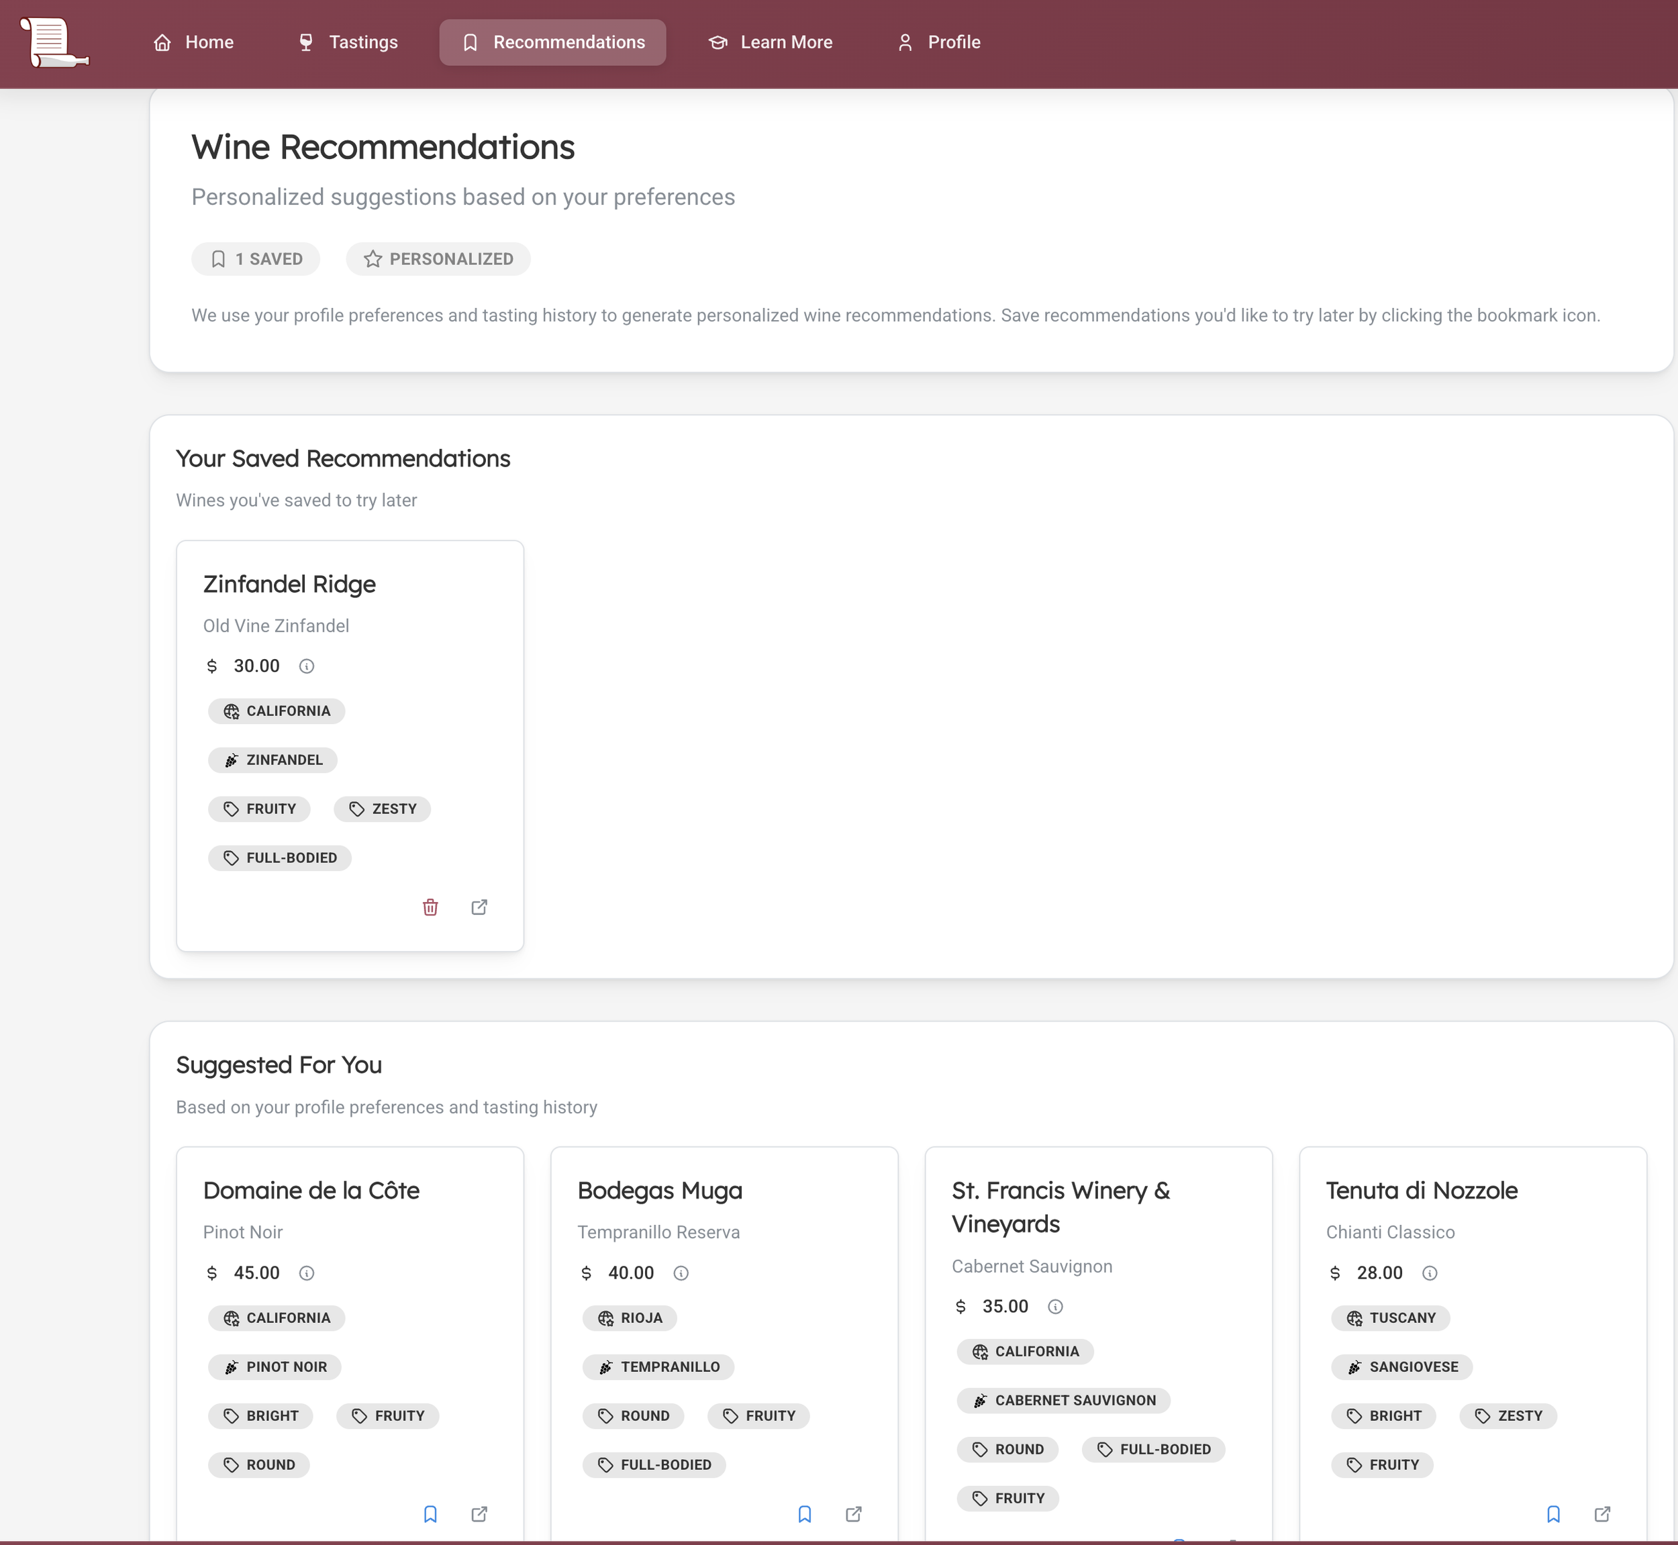Show price info for St. Francis Winery
1678x1545 pixels.
(x=1055, y=1307)
